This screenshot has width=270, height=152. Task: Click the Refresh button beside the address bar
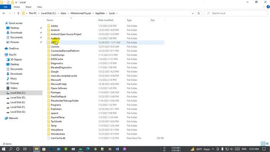(x=199, y=13)
